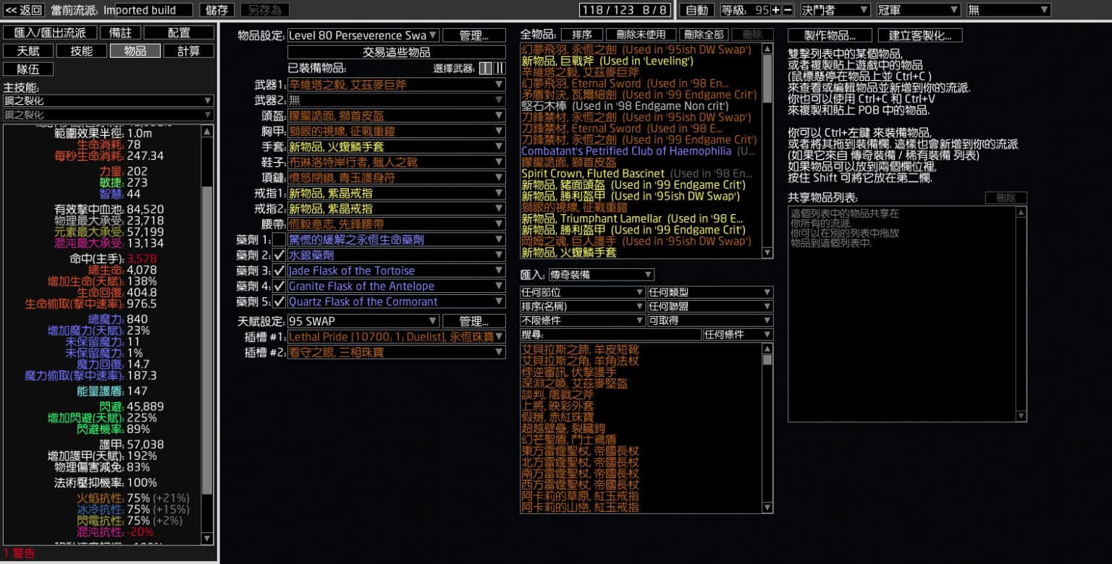Screen dimensions: 1112x564
Task: Switch to weapon set II
Action: 500,68
